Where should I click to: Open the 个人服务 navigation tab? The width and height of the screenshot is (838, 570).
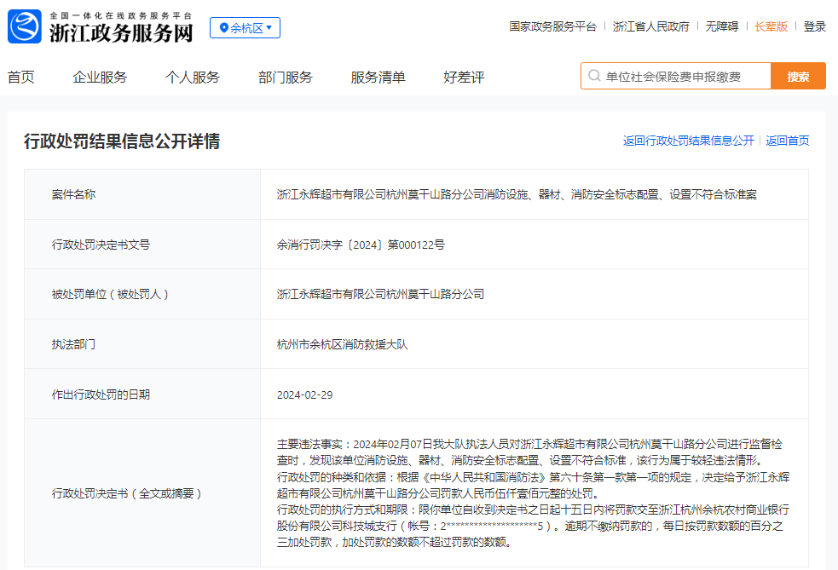[193, 77]
